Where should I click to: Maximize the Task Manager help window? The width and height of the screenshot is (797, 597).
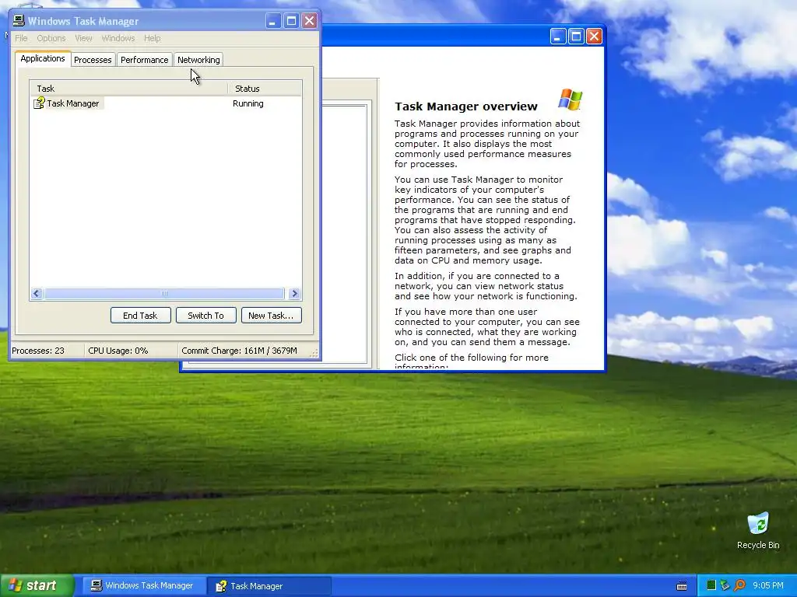(x=576, y=37)
